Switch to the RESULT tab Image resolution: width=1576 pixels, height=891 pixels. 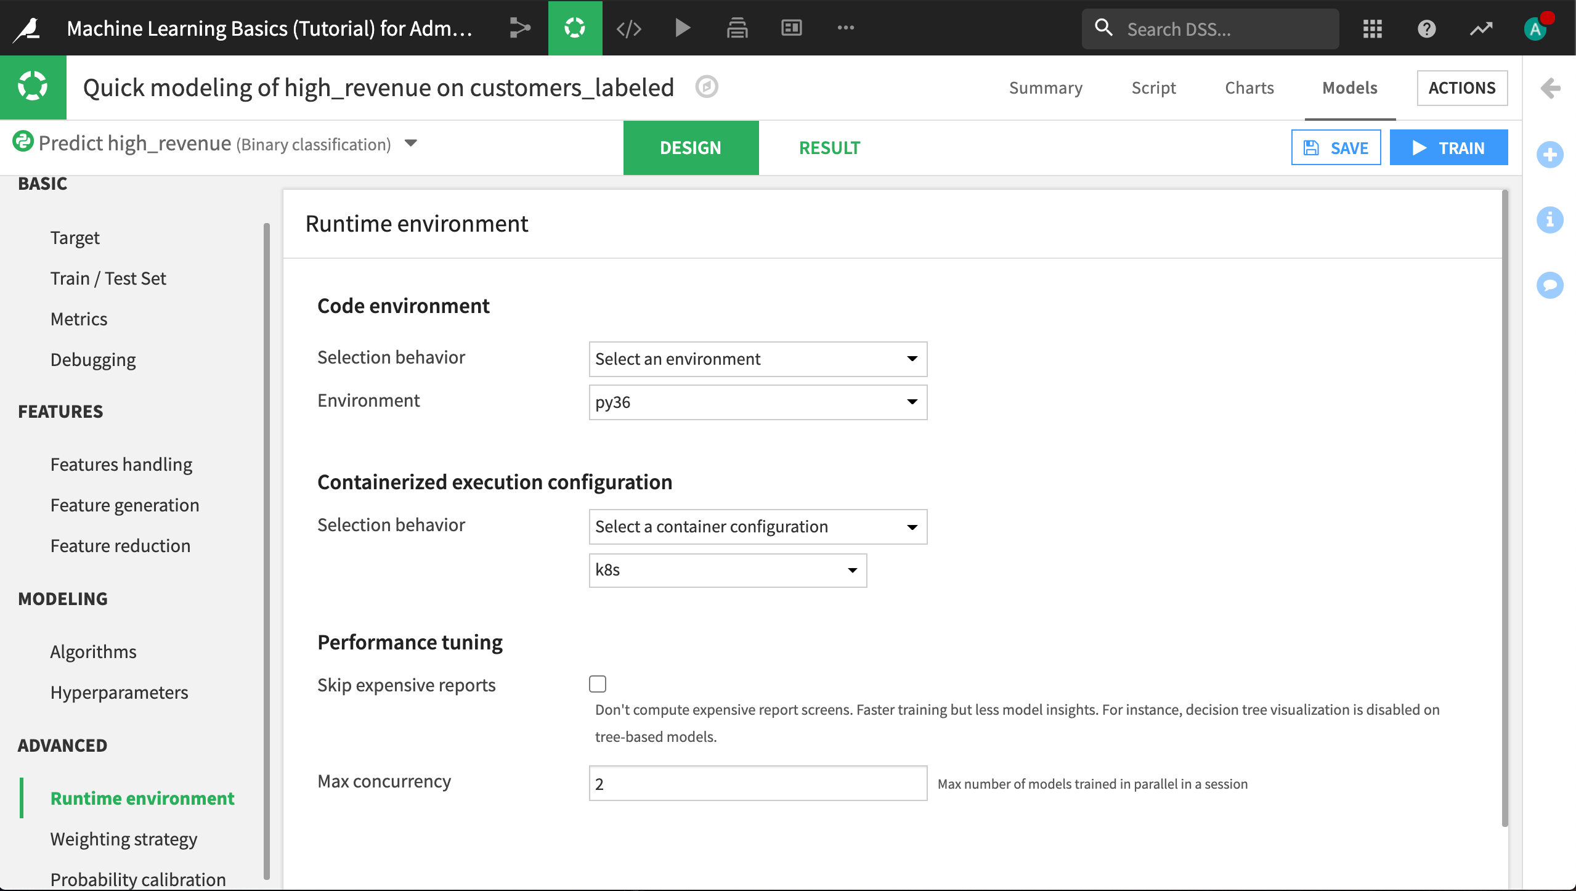[x=831, y=147]
